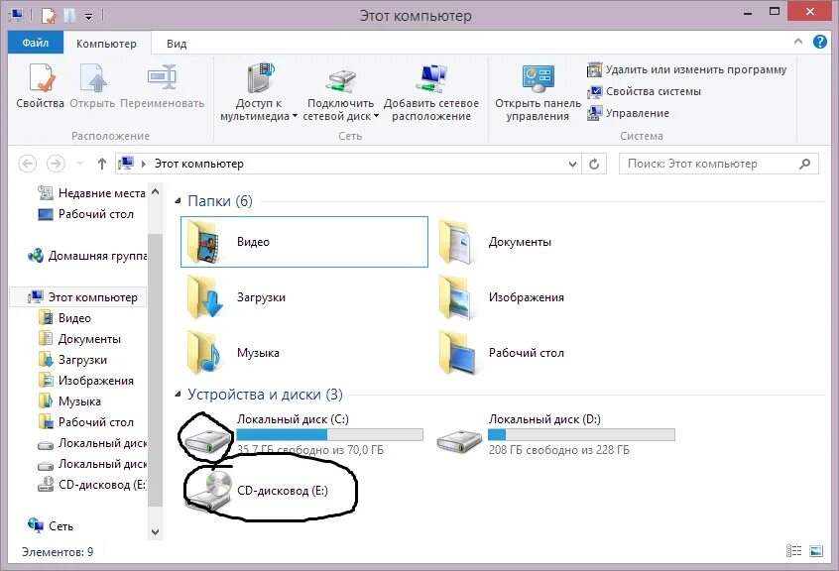Select Документы in the navigation tree
Viewport: 839px width, 571px height.
click(79, 339)
